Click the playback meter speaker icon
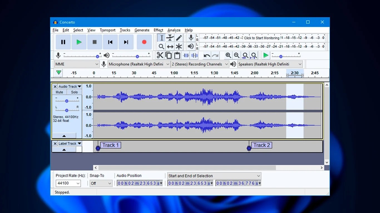The height and width of the screenshot is (213, 380). (191, 46)
